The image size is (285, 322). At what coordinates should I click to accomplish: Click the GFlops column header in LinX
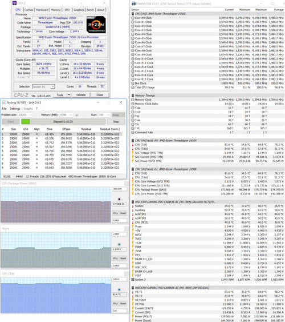point(66,129)
